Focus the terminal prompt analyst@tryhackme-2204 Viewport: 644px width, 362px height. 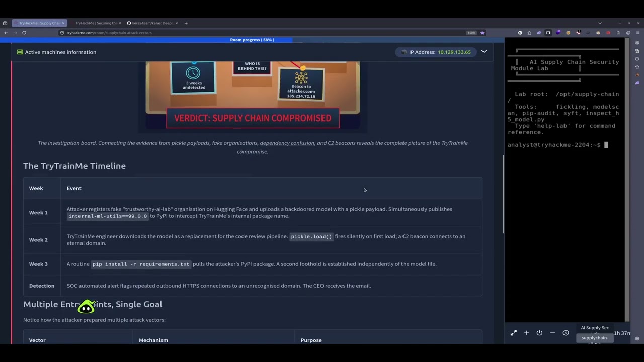(x=553, y=145)
